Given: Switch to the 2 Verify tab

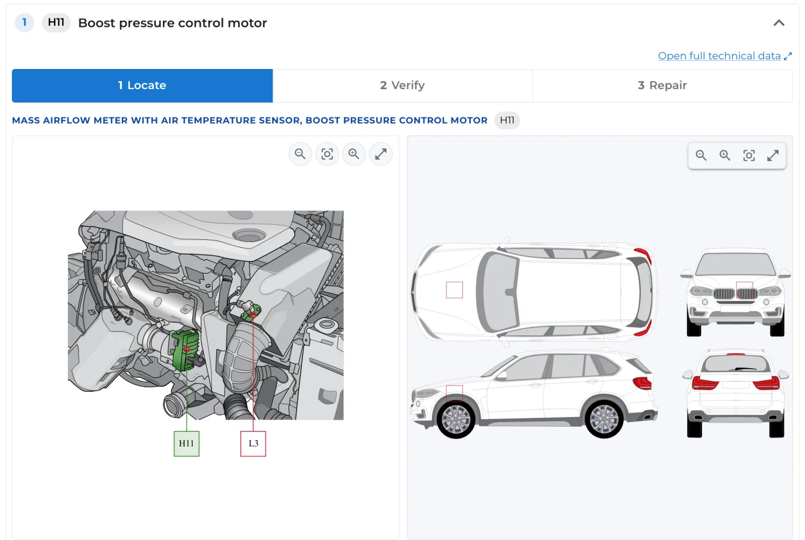Looking at the screenshot, I should click(402, 86).
